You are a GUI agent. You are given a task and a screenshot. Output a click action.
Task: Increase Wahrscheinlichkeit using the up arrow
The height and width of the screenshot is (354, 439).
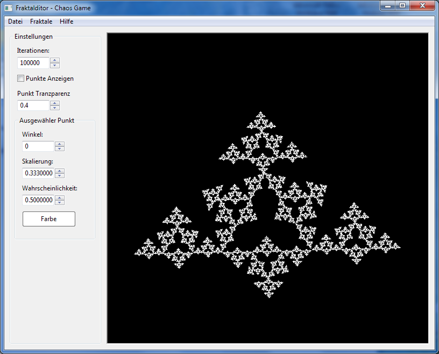[x=60, y=197]
